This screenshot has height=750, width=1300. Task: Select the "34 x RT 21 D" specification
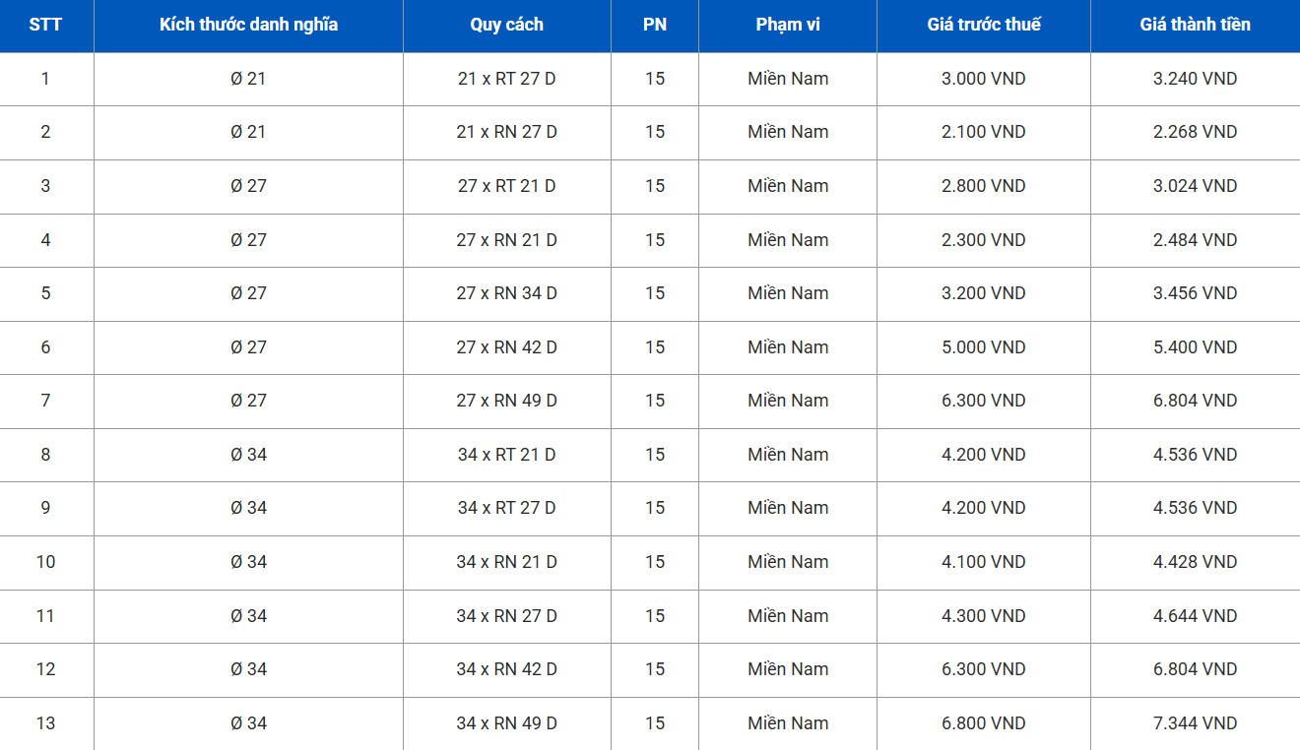506,455
